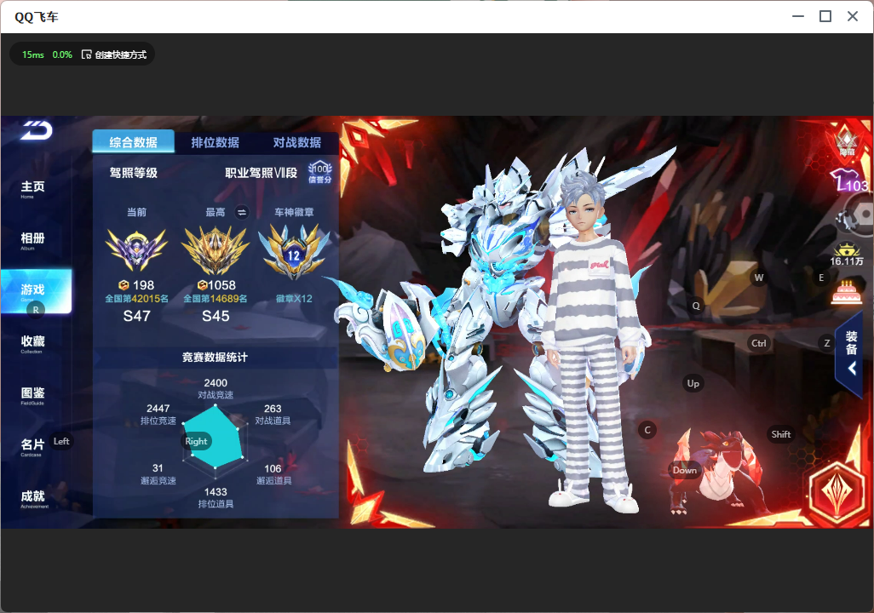Open the 图鉴 FieldGuide section
Screen dimensions: 874x613
click(x=32, y=396)
